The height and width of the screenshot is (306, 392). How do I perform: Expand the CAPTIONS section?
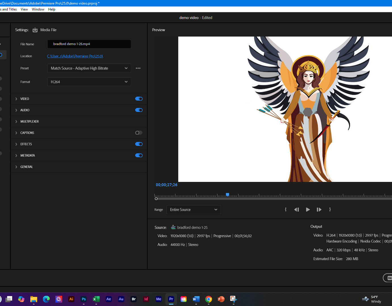click(x=16, y=133)
